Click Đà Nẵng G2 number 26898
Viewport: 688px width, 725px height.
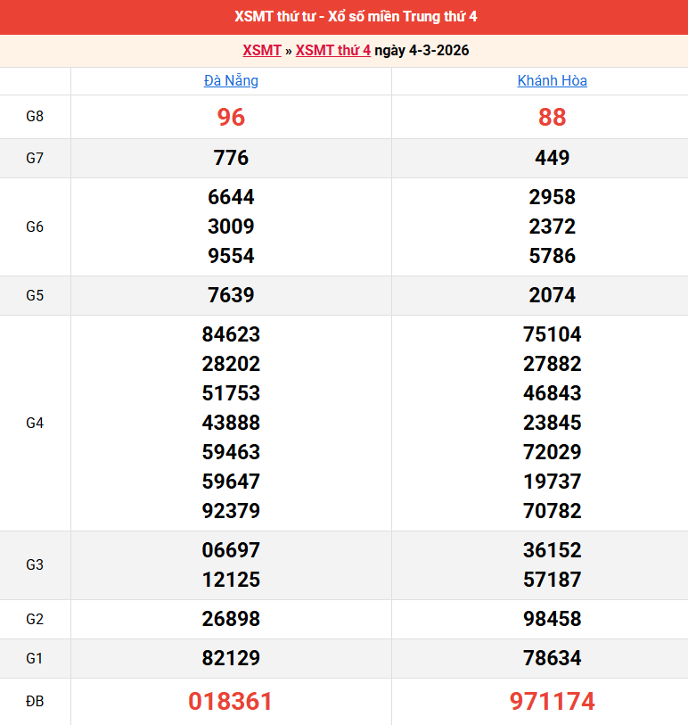coord(231,619)
